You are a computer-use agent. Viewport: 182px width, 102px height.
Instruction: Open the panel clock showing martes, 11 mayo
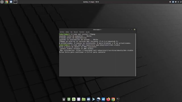91,2
